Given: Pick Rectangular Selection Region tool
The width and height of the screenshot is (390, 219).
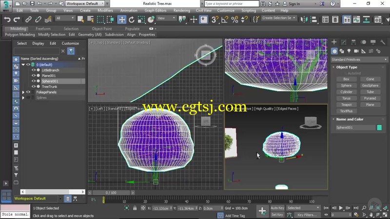Looking at the screenshot, I should (x=100, y=19).
